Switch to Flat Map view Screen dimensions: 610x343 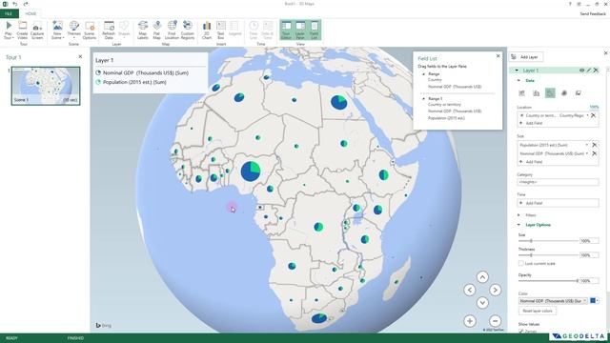tap(156, 30)
